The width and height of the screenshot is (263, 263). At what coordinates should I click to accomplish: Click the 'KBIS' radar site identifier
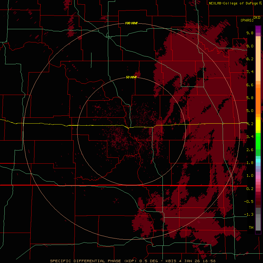(x=171, y=261)
